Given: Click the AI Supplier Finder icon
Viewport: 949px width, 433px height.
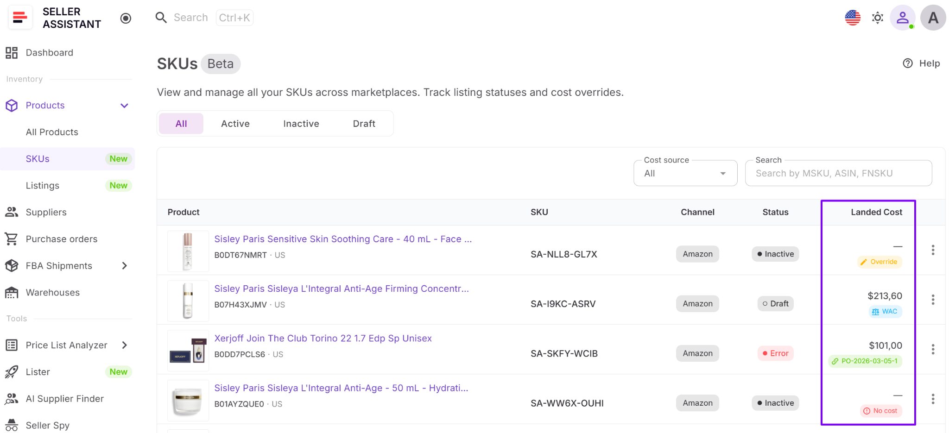Looking at the screenshot, I should tap(12, 399).
